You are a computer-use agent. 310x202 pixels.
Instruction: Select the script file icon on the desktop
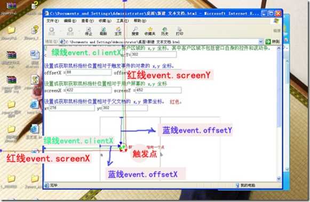coord(35,80)
